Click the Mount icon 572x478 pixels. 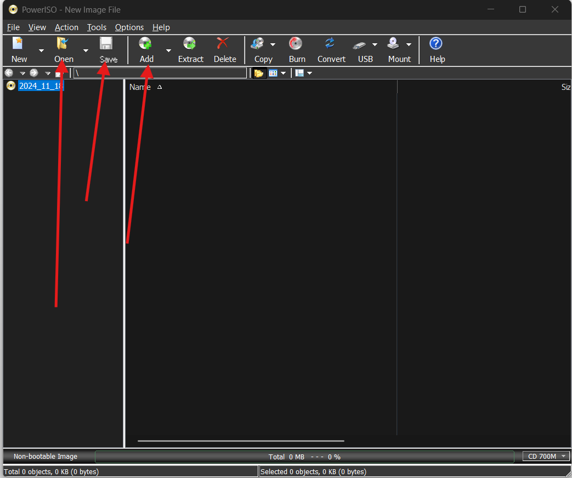coord(393,49)
